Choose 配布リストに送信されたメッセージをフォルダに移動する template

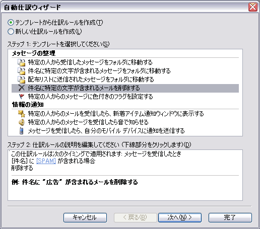pos(125,80)
